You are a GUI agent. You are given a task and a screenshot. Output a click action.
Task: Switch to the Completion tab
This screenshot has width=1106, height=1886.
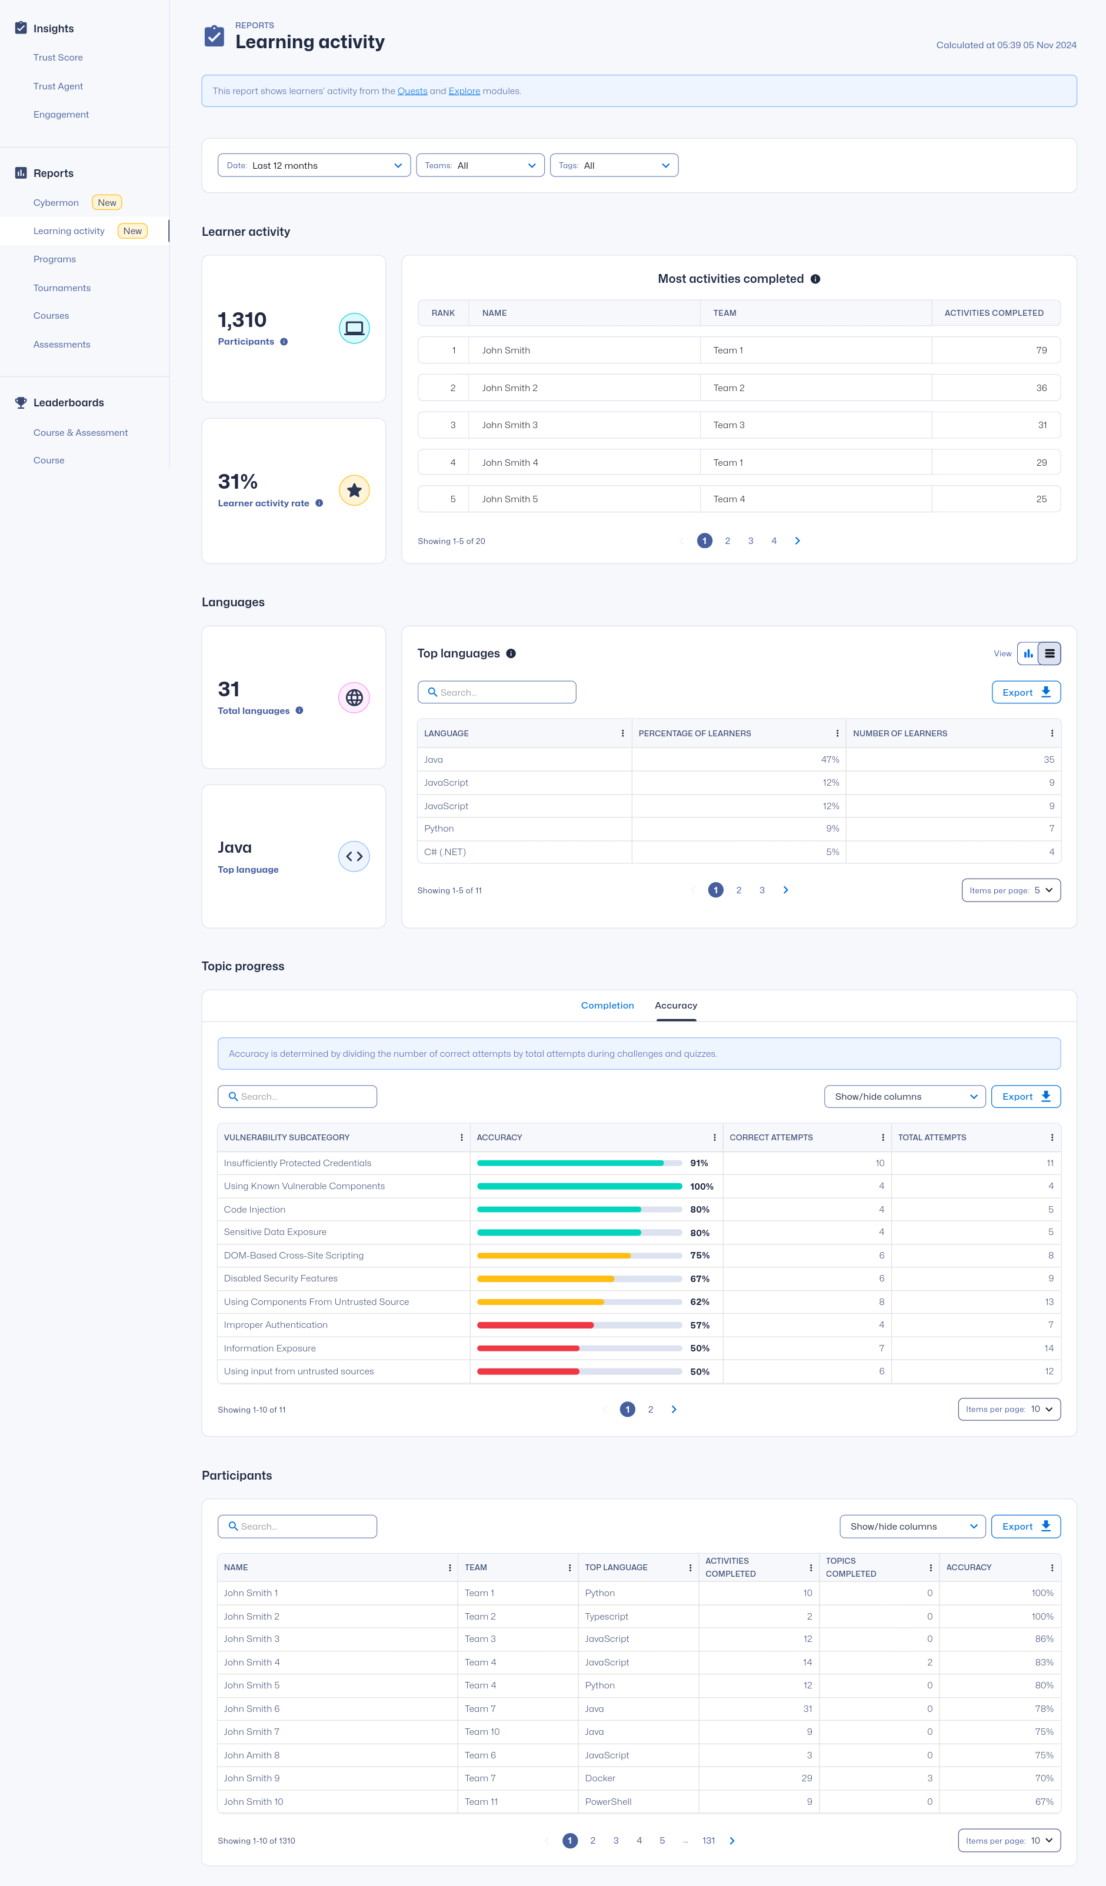click(607, 1005)
